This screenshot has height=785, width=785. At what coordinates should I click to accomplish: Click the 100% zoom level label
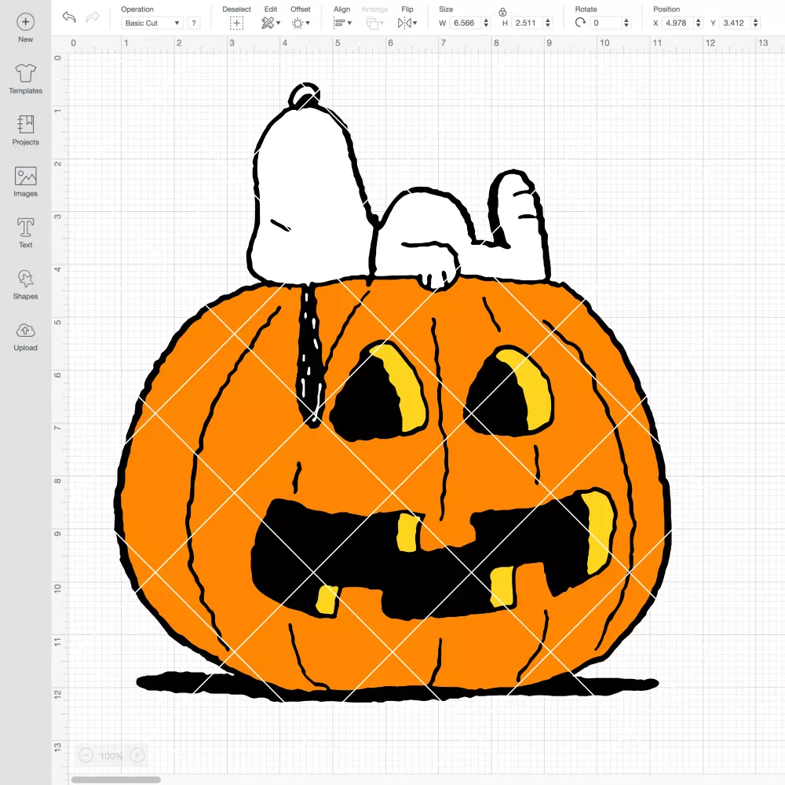pyautogui.click(x=111, y=756)
